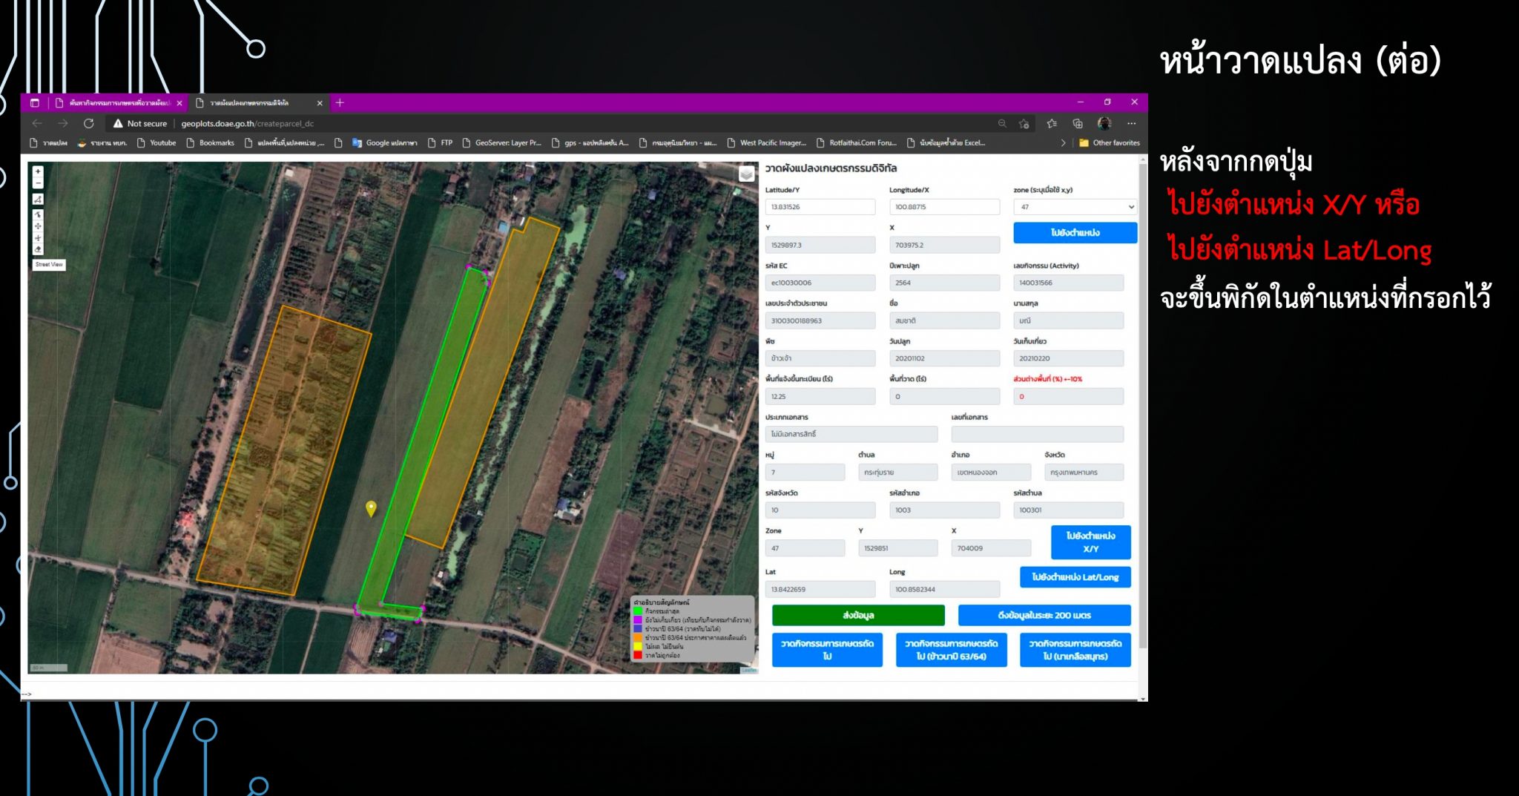
Task: Click the Latitude/Y input field
Action: click(x=820, y=207)
